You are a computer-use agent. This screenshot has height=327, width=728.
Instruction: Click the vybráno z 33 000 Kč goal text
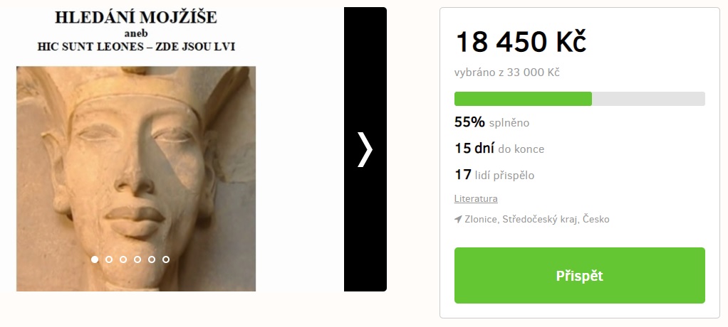507,73
